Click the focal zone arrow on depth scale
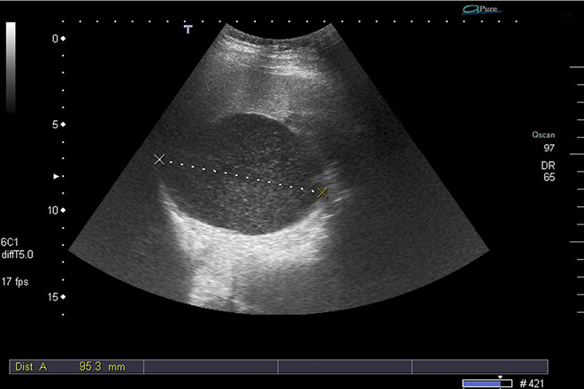 pos(58,177)
